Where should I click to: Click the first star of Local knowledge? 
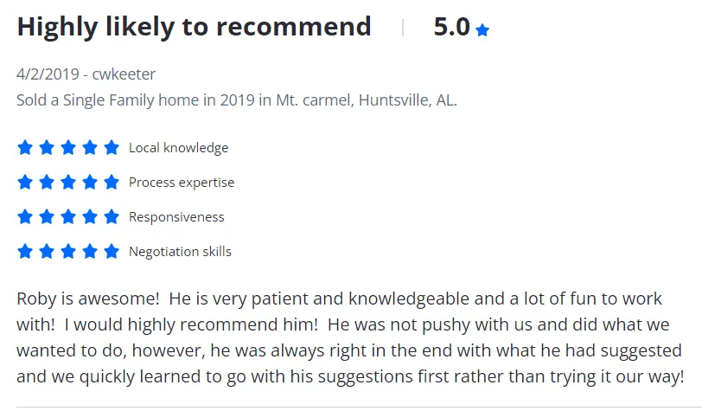25,148
